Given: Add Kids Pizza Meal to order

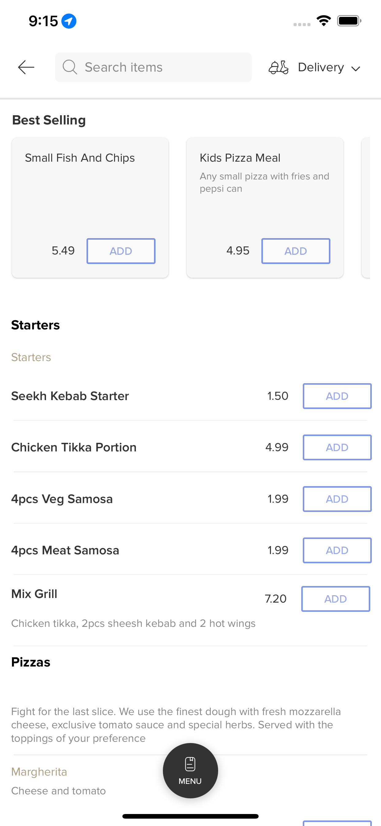Looking at the screenshot, I should 296,251.
